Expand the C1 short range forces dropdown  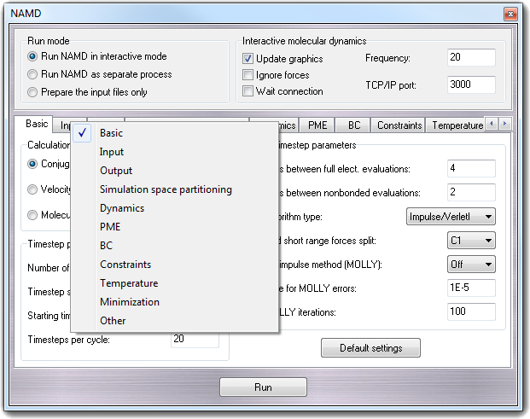(471, 241)
